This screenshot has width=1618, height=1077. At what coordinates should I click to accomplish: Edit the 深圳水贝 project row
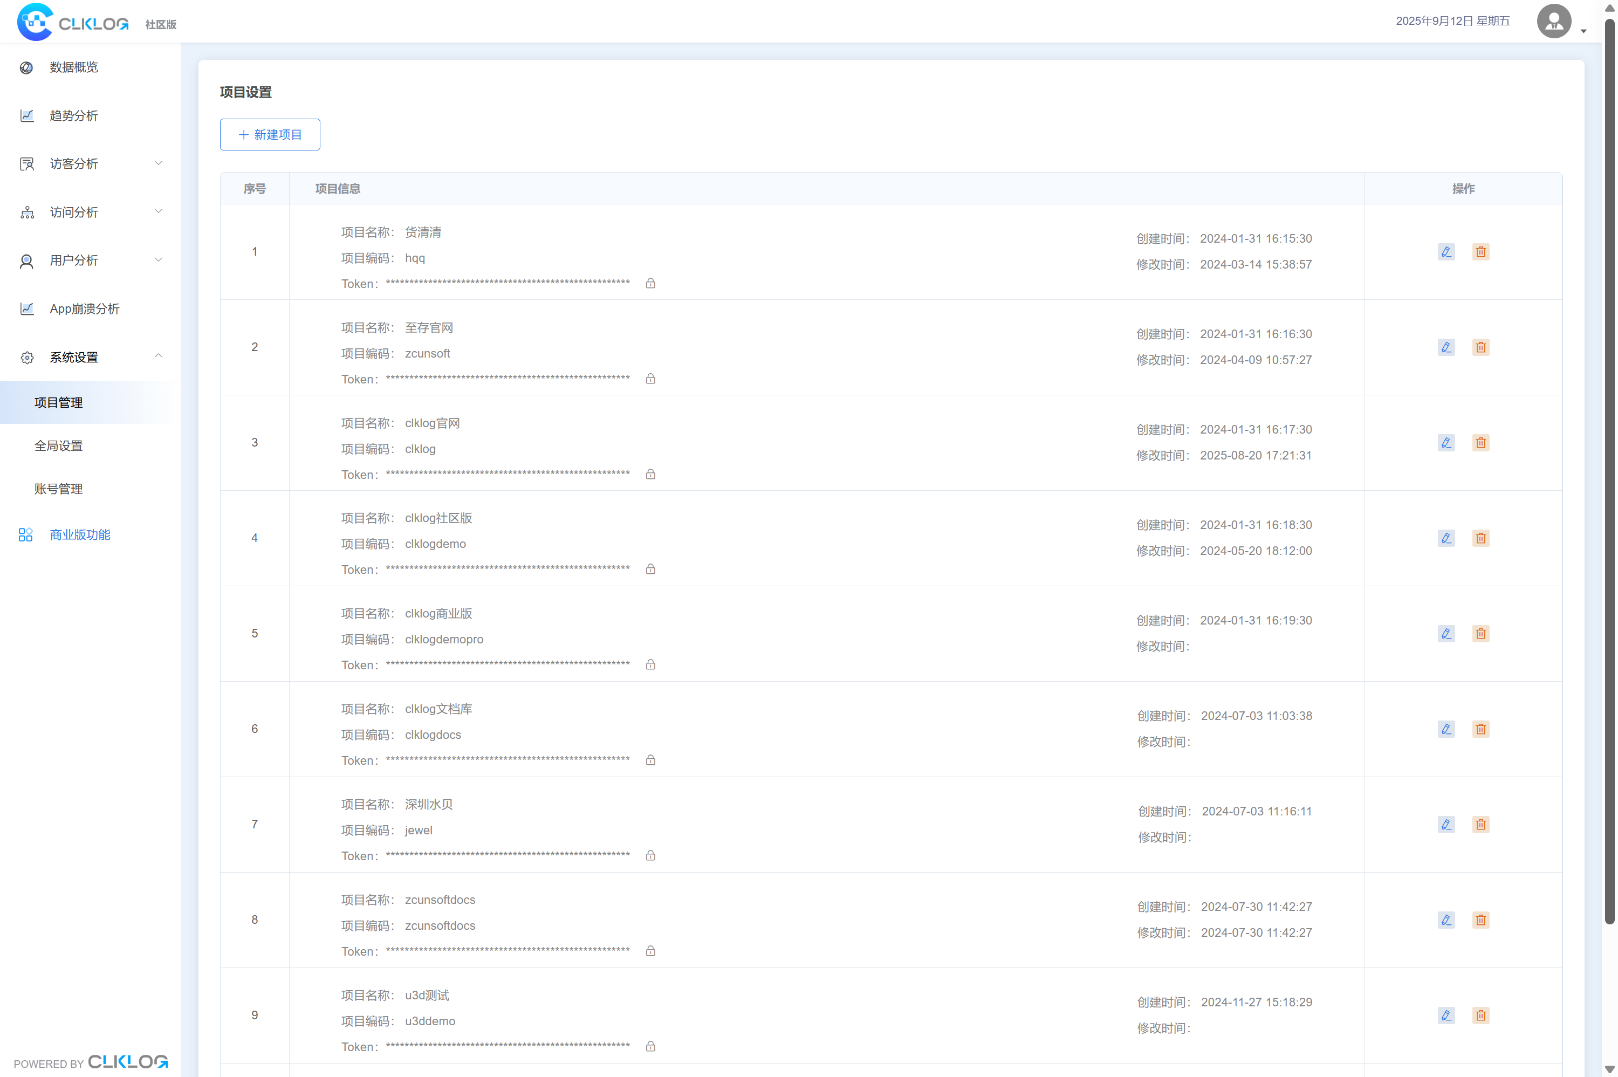click(1445, 824)
